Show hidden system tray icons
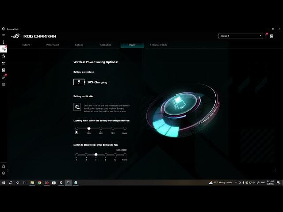 pyautogui.click(x=236, y=182)
